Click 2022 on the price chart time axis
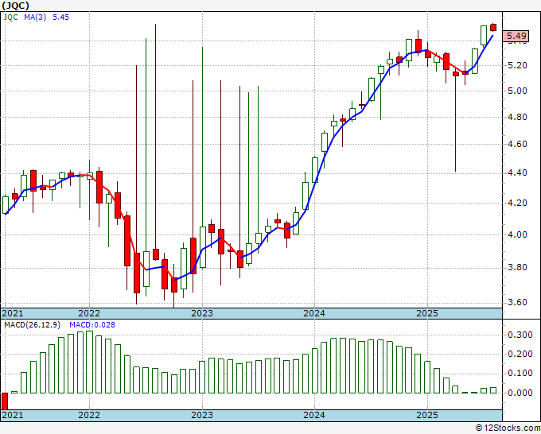This screenshot has width=541, height=434. 89,313
